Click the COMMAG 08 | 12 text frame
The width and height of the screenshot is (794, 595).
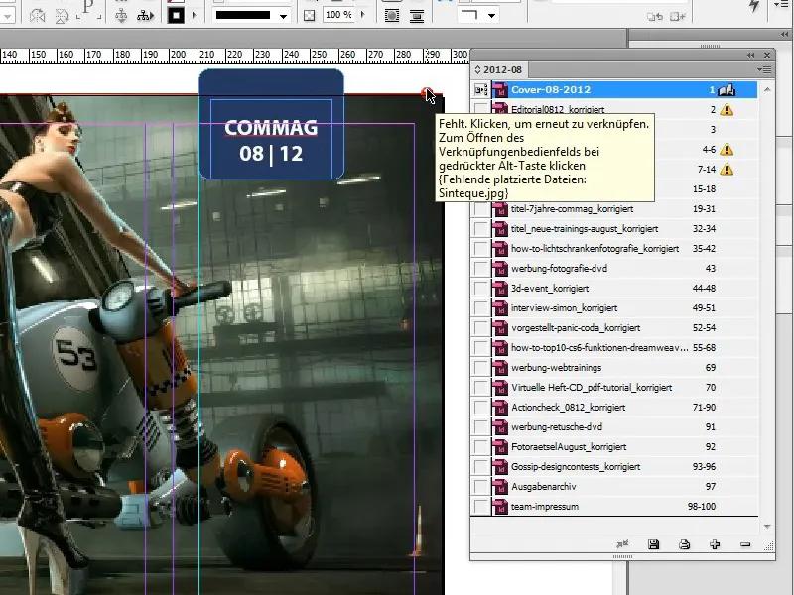coord(271,139)
